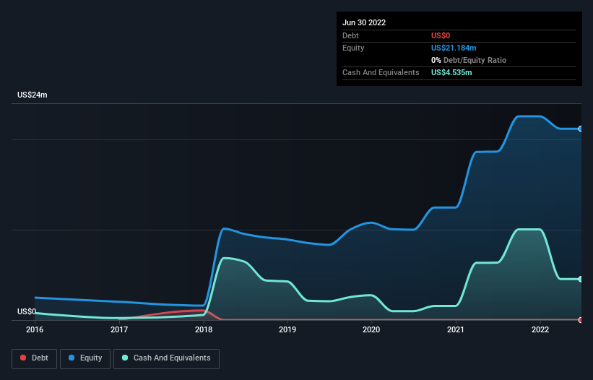Click Cash And Equivalents label in tooltip
593x380 pixels.
pos(381,72)
